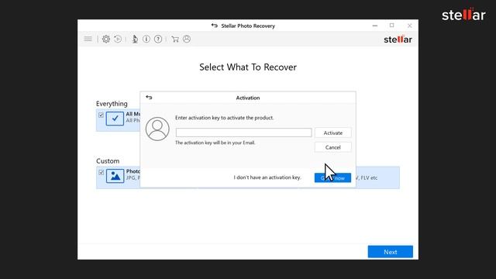Close the Stellar Photo Recovery window

pyautogui.click(x=410, y=26)
